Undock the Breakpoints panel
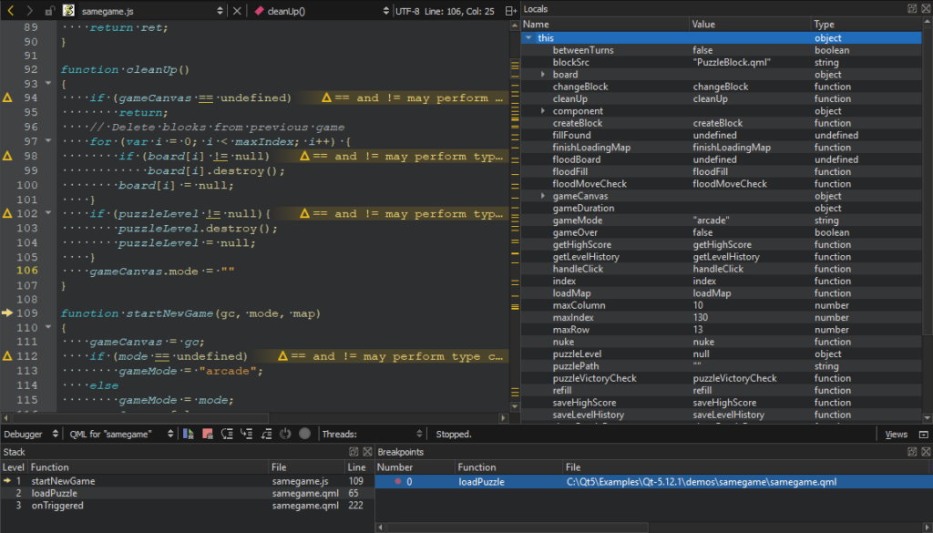Viewport: 933px width, 533px height. pos(911,452)
